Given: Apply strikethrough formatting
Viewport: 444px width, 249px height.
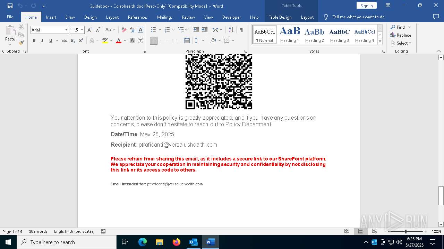Looking at the screenshot, I should (x=65, y=40).
